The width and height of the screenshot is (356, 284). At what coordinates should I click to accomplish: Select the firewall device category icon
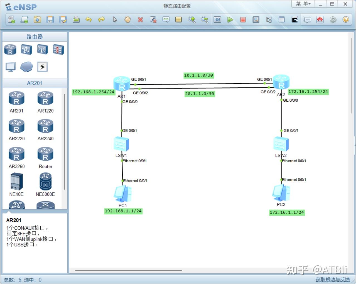(x=58, y=50)
